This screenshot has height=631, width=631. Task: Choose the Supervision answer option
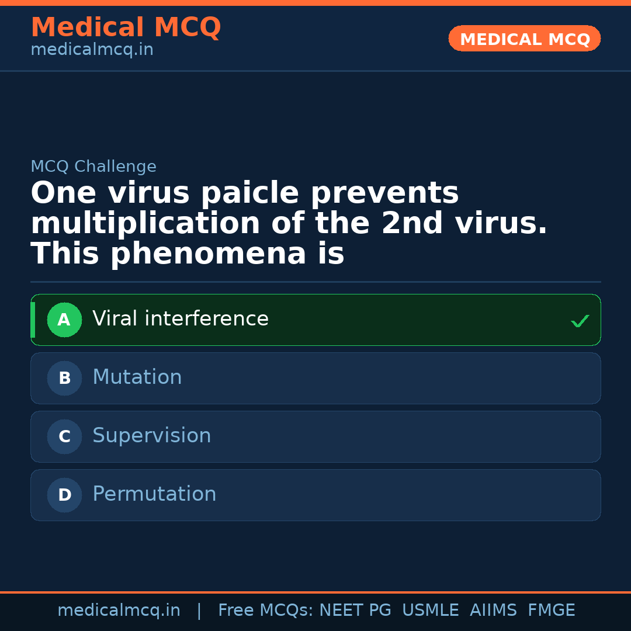[x=152, y=436]
